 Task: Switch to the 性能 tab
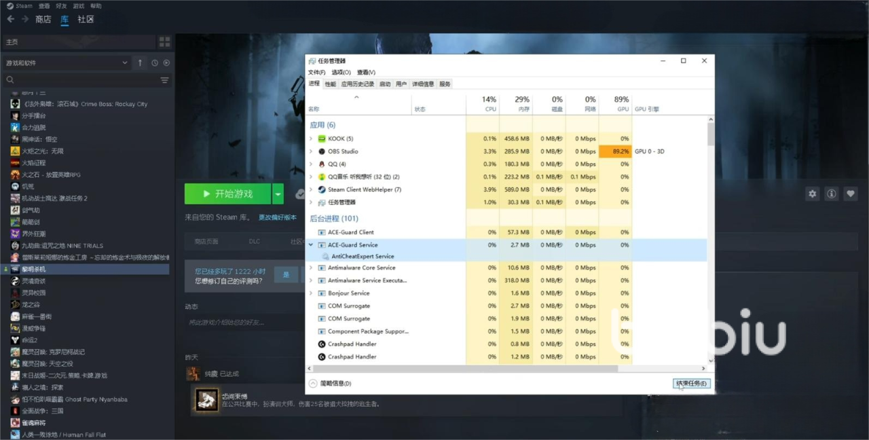tap(330, 84)
